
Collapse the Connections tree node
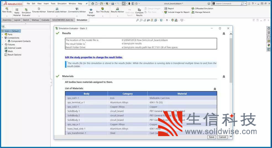(2, 38)
